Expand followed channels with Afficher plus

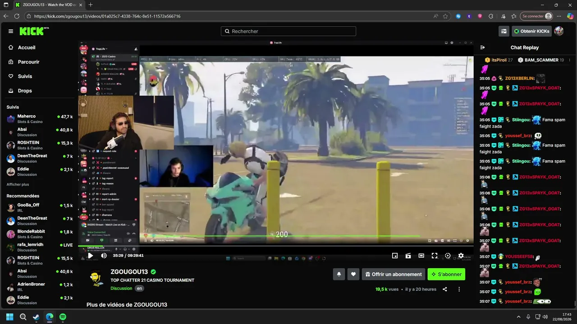(18, 184)
